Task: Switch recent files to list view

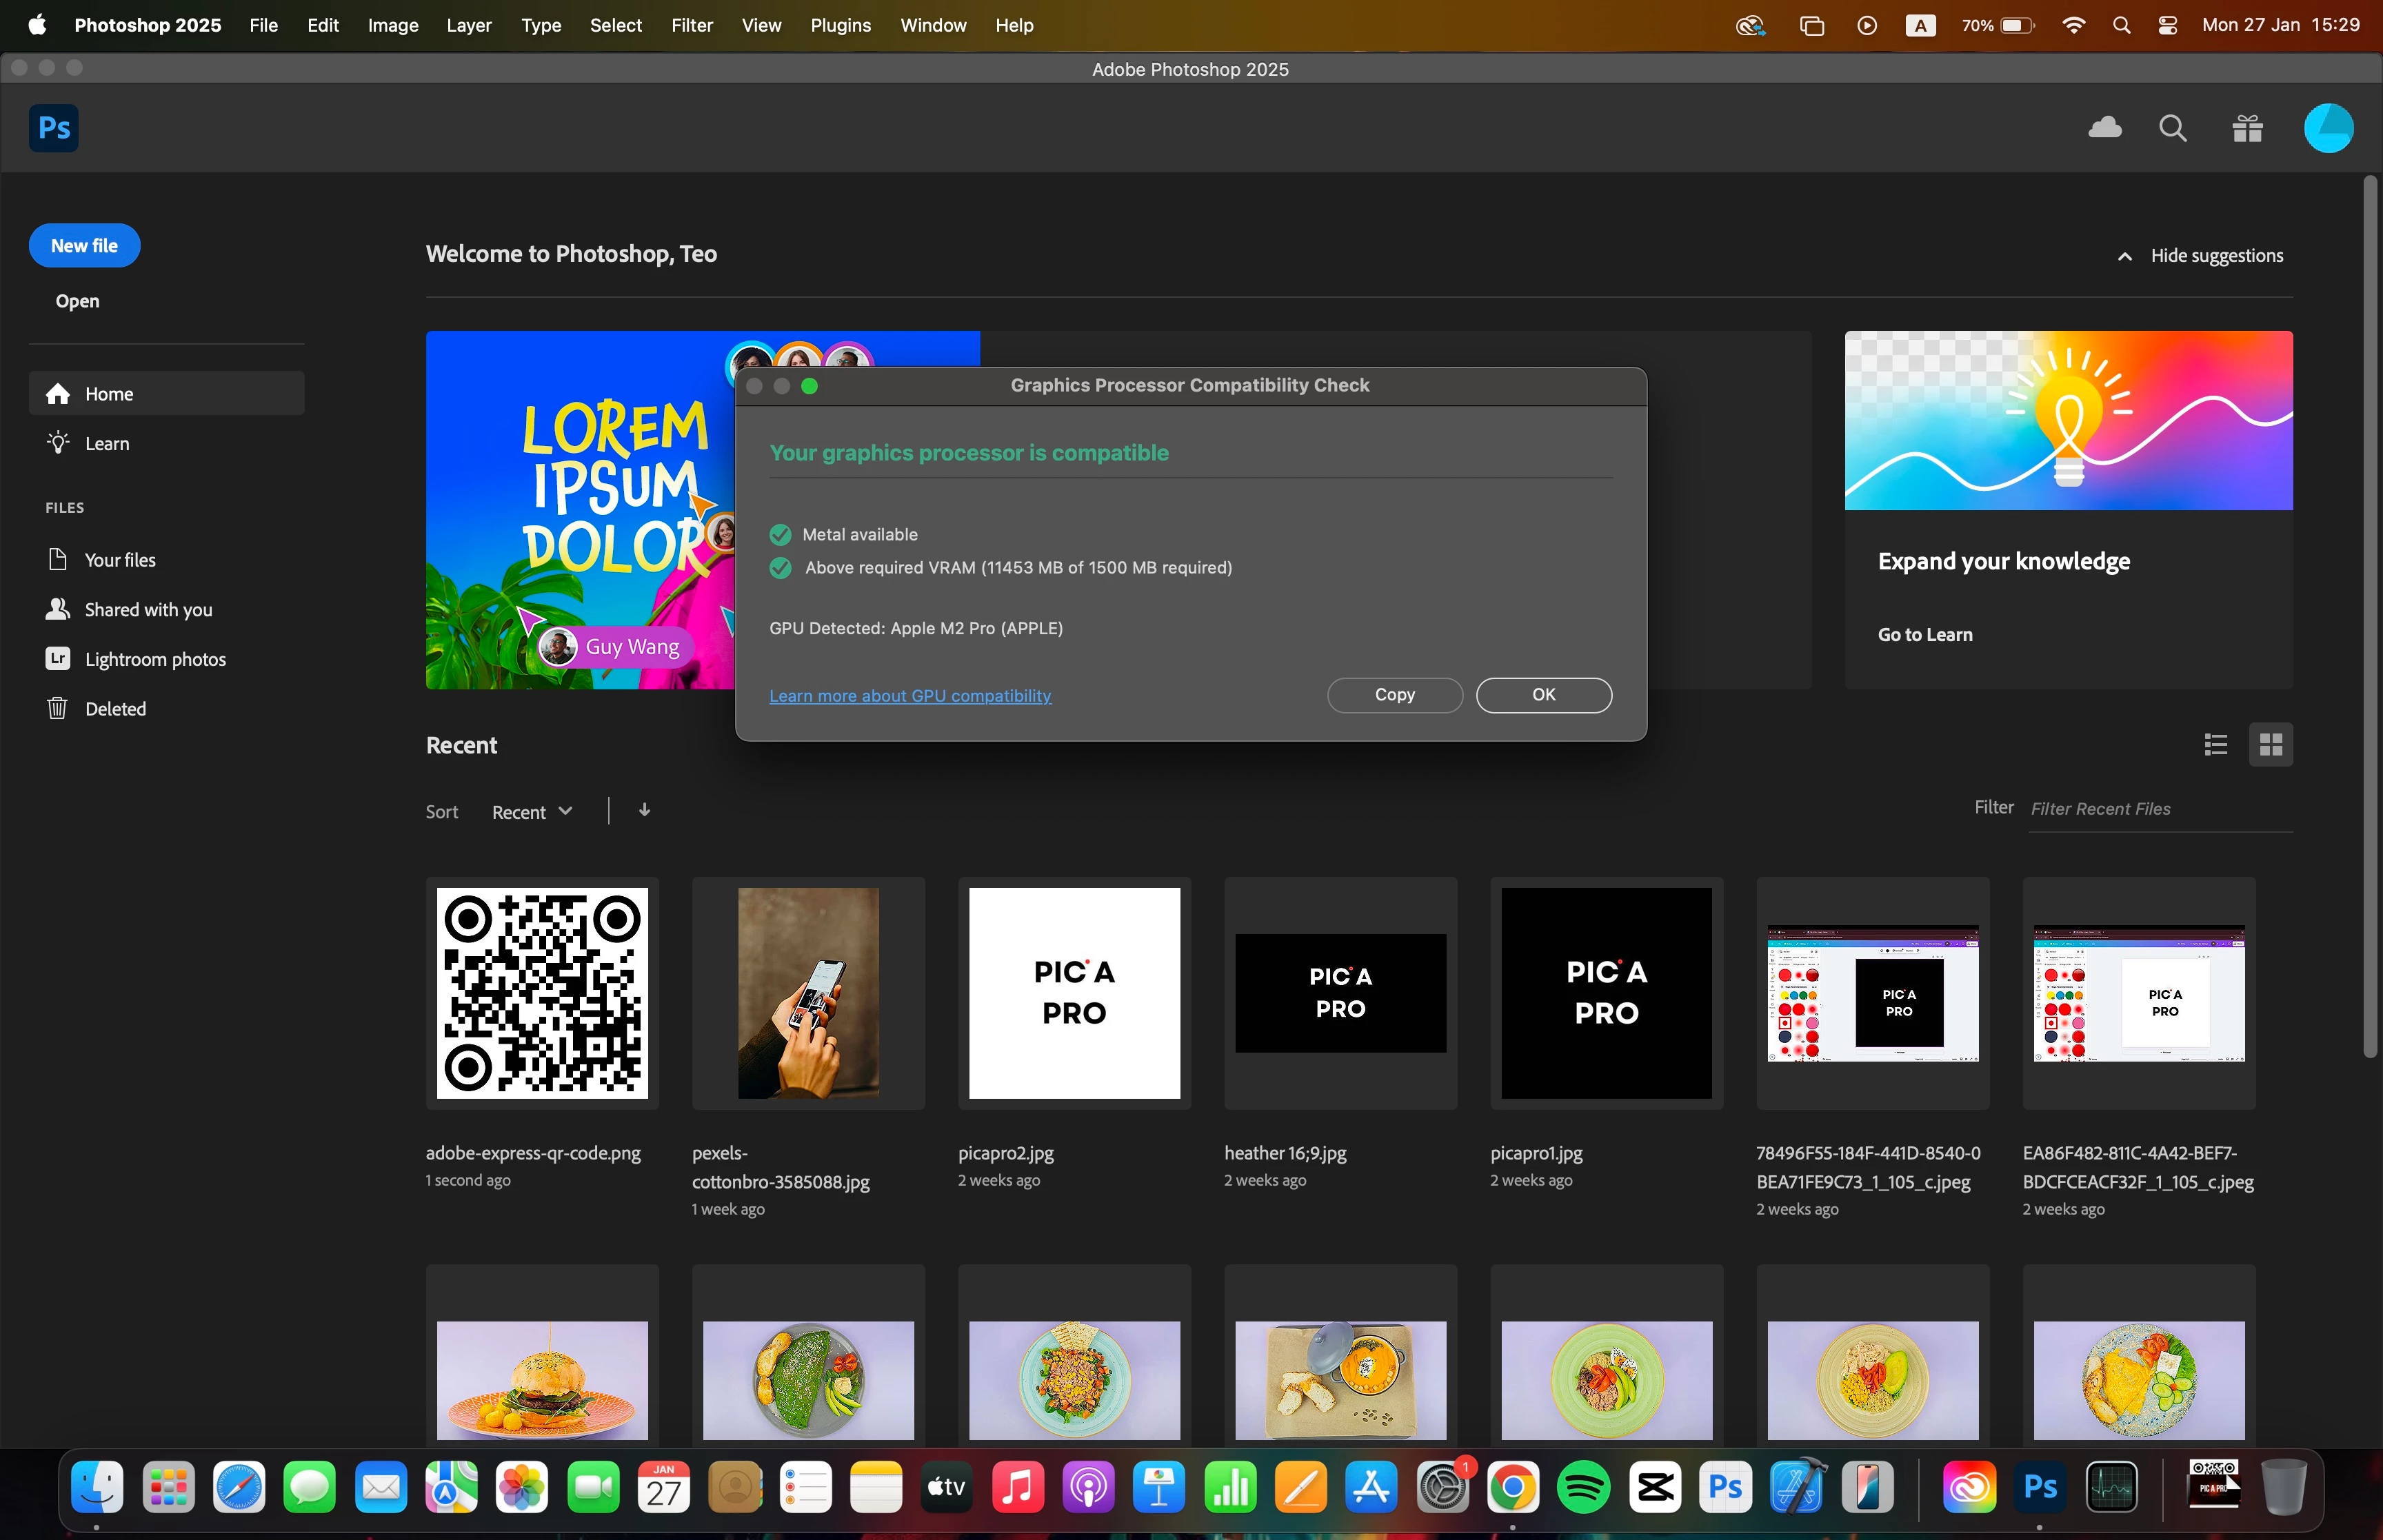Action: [2215, 744]
